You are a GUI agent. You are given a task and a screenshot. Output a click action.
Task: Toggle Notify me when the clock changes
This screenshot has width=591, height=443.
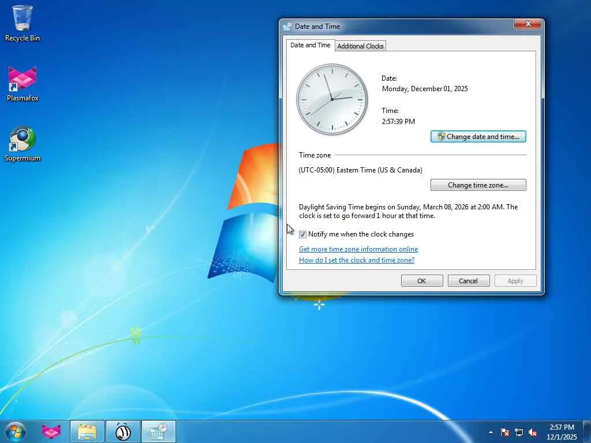(302, 234)
